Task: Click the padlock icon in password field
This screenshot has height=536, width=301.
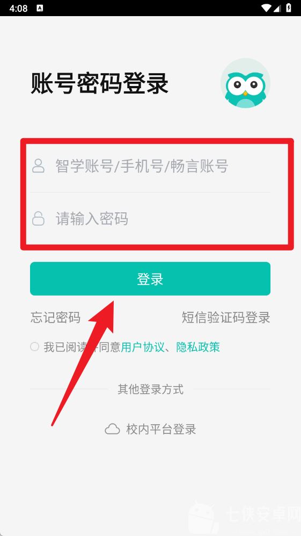Action: [38, 218]
